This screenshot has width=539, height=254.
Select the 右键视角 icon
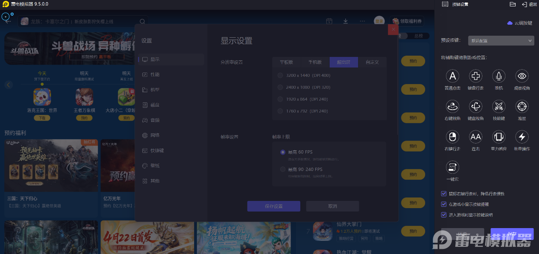[x=452, y=107]
